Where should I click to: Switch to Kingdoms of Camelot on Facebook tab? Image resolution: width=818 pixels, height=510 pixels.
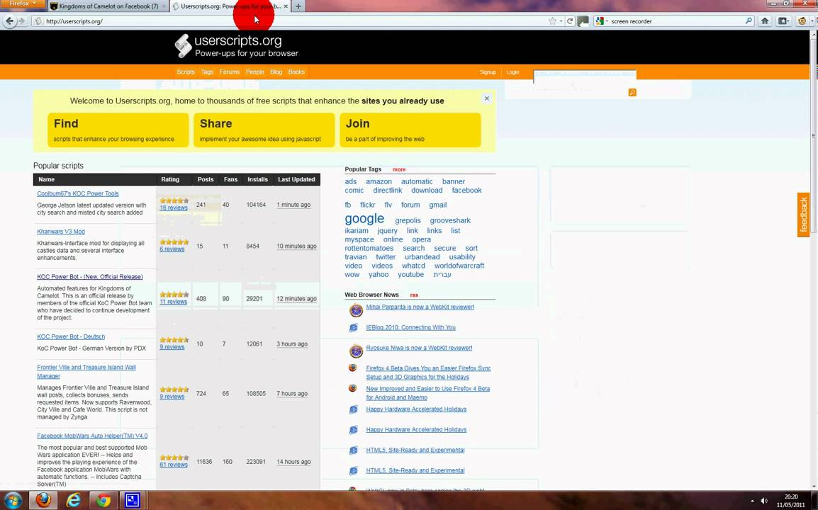[108, 6]
